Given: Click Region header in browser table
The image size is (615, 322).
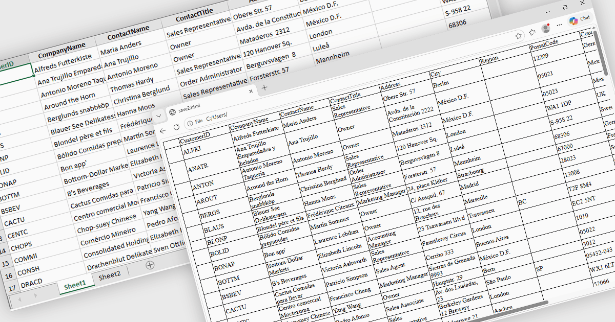Looking at the screenshot, I should tap(489, 59).
